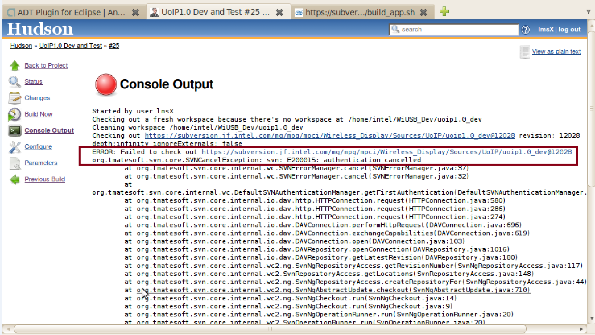Viewport: 595px width, 335px height.
Task: Open the Status link
Action: pyautogui.click(x=33, y=81)
